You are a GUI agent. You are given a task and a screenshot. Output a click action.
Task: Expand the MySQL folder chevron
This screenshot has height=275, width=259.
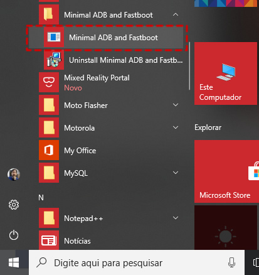[x=176, y=173]
